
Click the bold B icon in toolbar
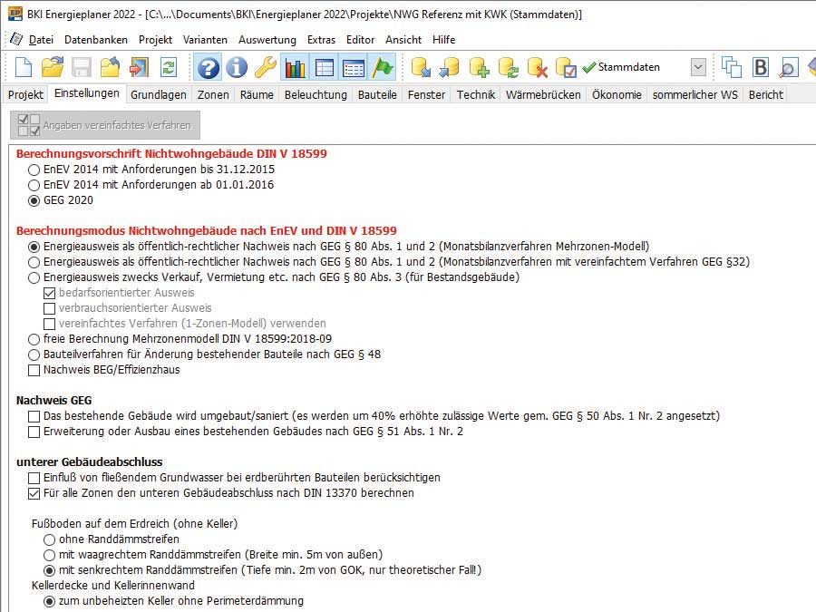pyautogui.click(x=761, y=68)
